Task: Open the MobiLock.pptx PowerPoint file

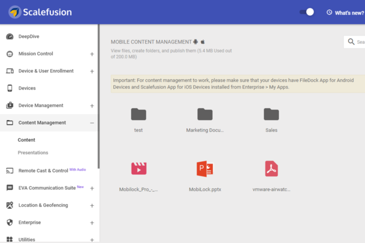Action: [205, 169]
